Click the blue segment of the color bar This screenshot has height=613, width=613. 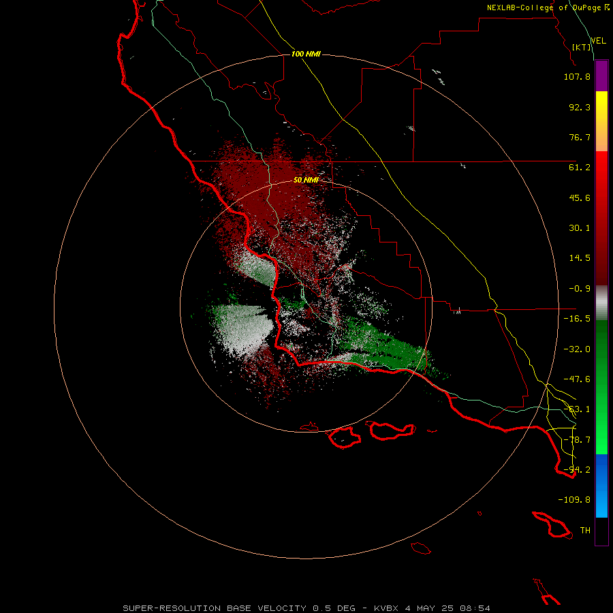[x=601, y=486]
